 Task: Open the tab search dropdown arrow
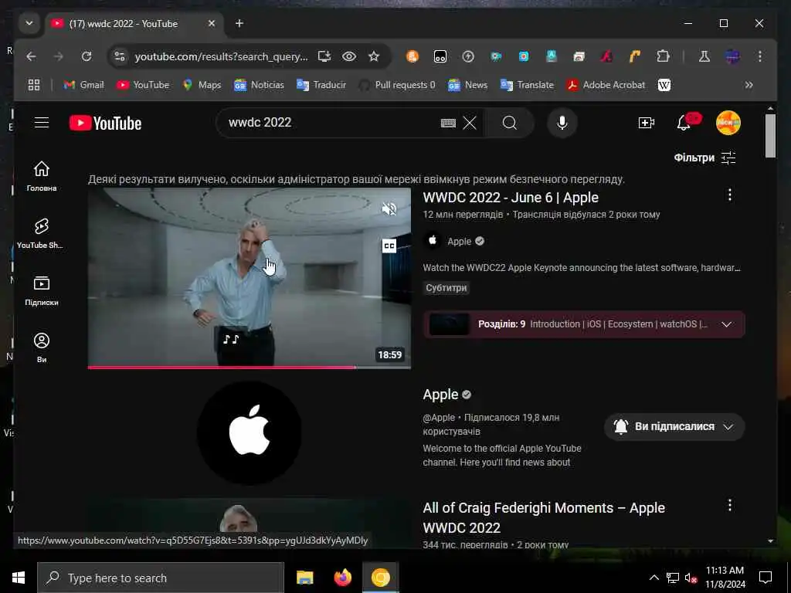click(x=29, y=23)
